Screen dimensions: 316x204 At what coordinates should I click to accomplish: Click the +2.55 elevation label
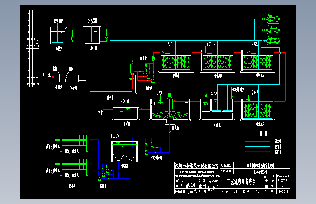tap(114, 136)
